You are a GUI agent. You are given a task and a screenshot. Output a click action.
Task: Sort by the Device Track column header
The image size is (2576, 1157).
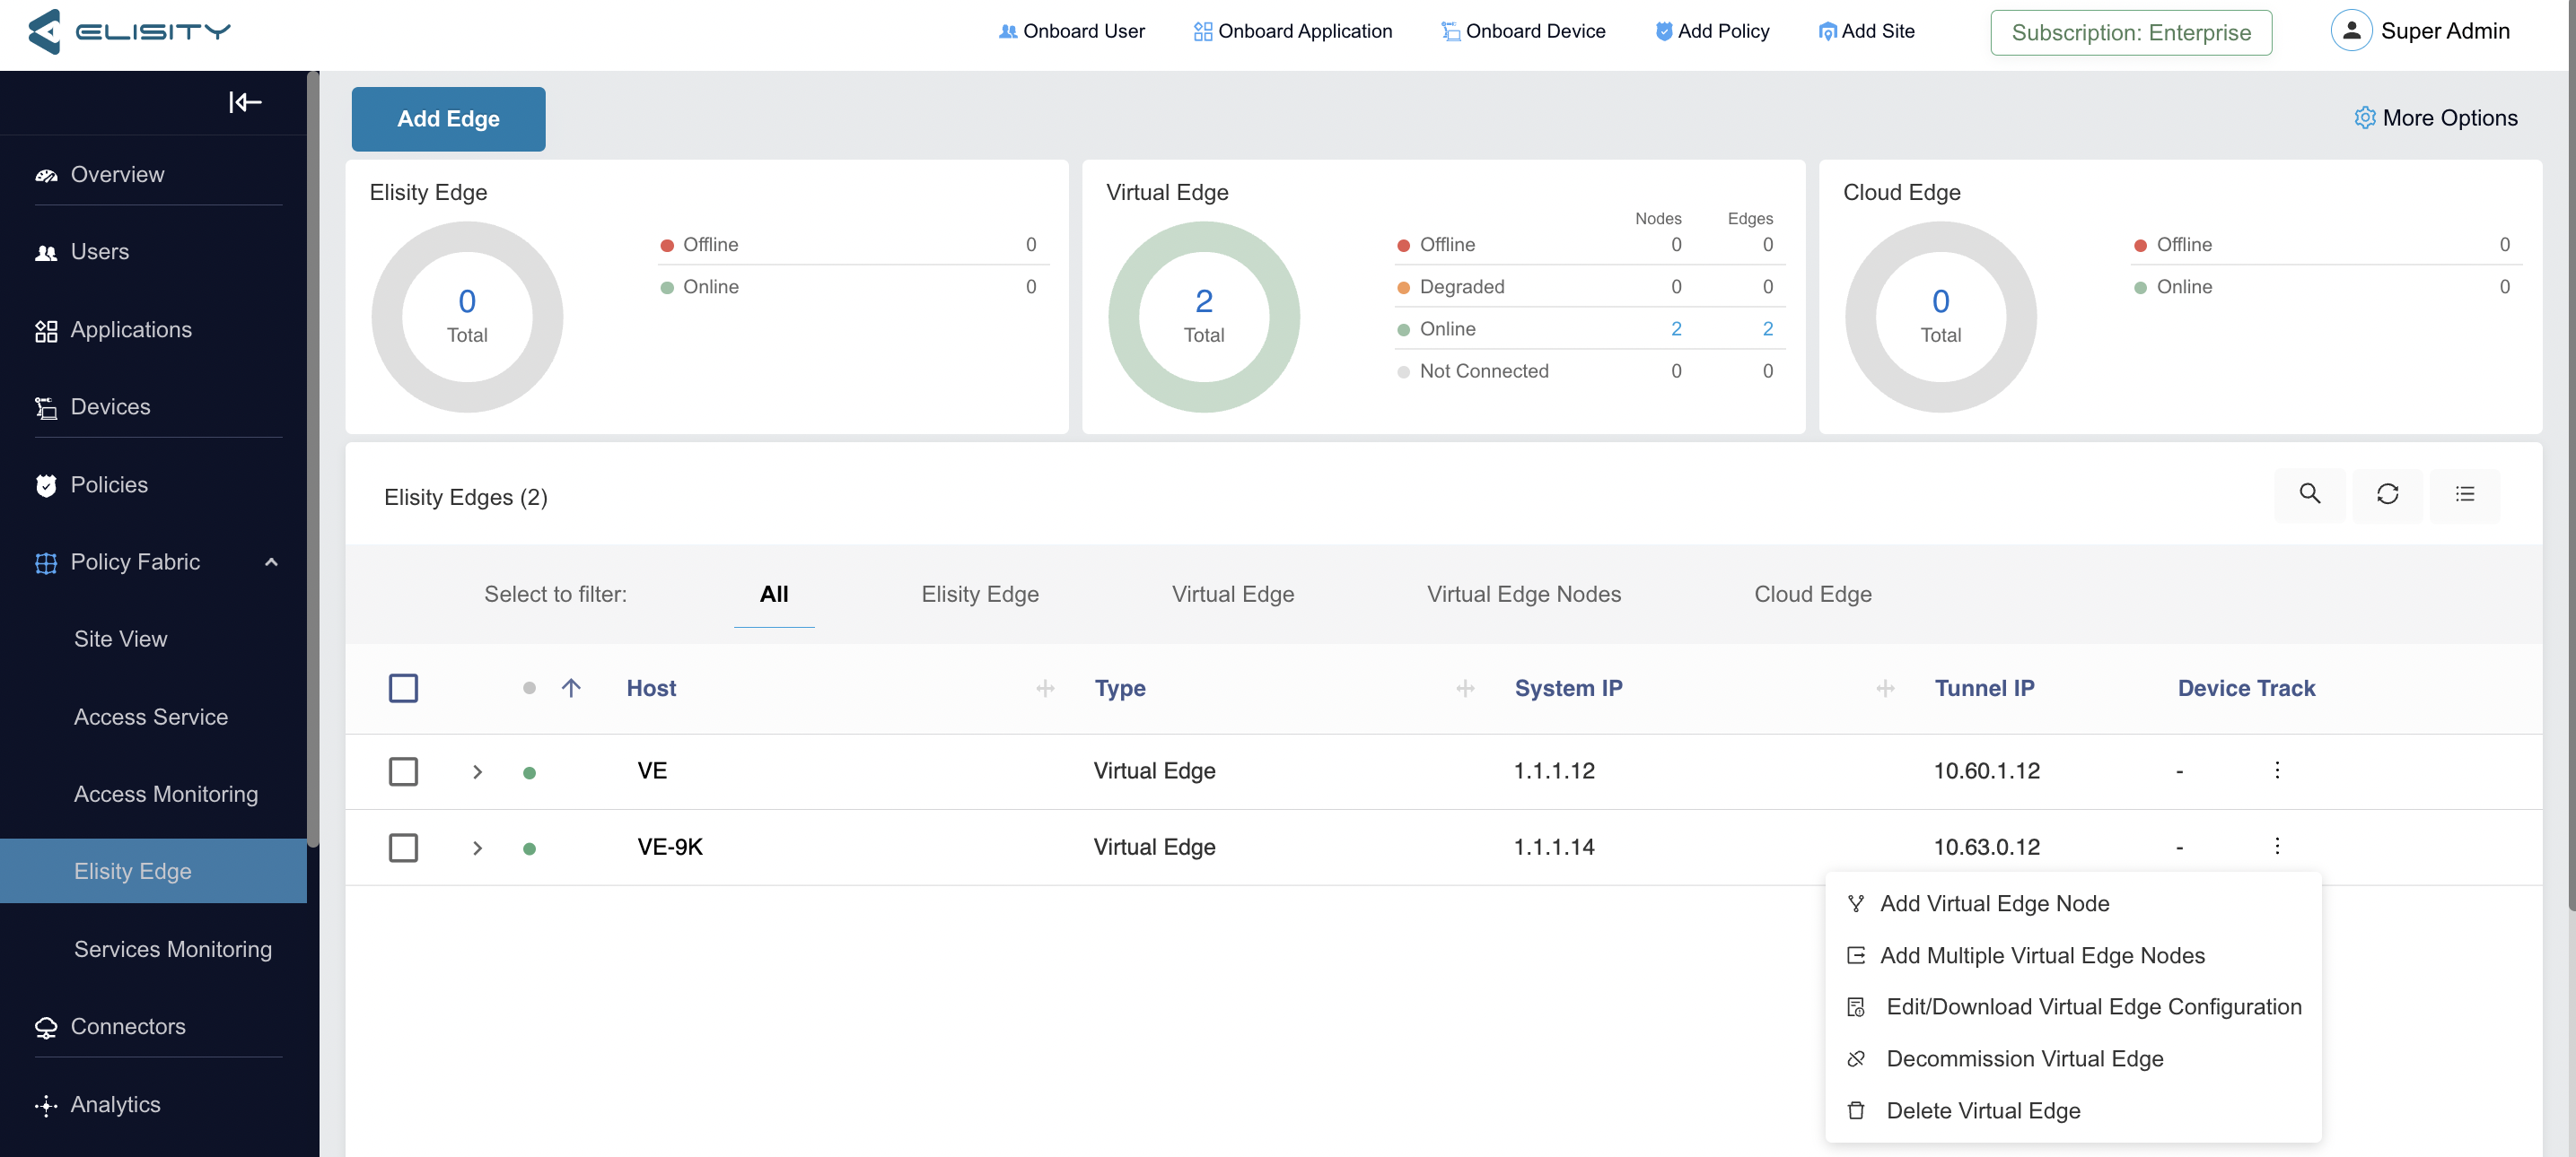2246,689
